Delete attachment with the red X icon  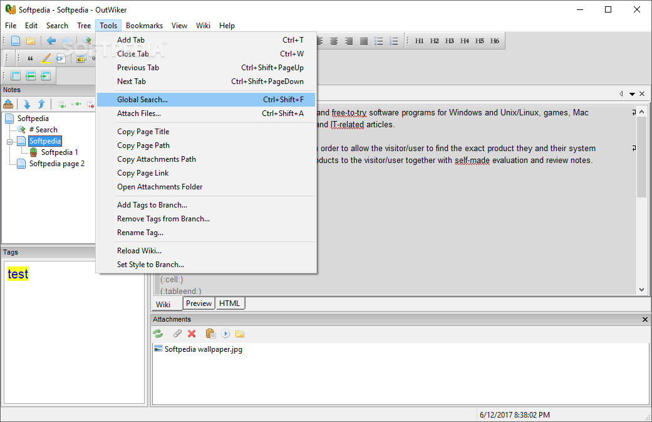pos(192,334)
